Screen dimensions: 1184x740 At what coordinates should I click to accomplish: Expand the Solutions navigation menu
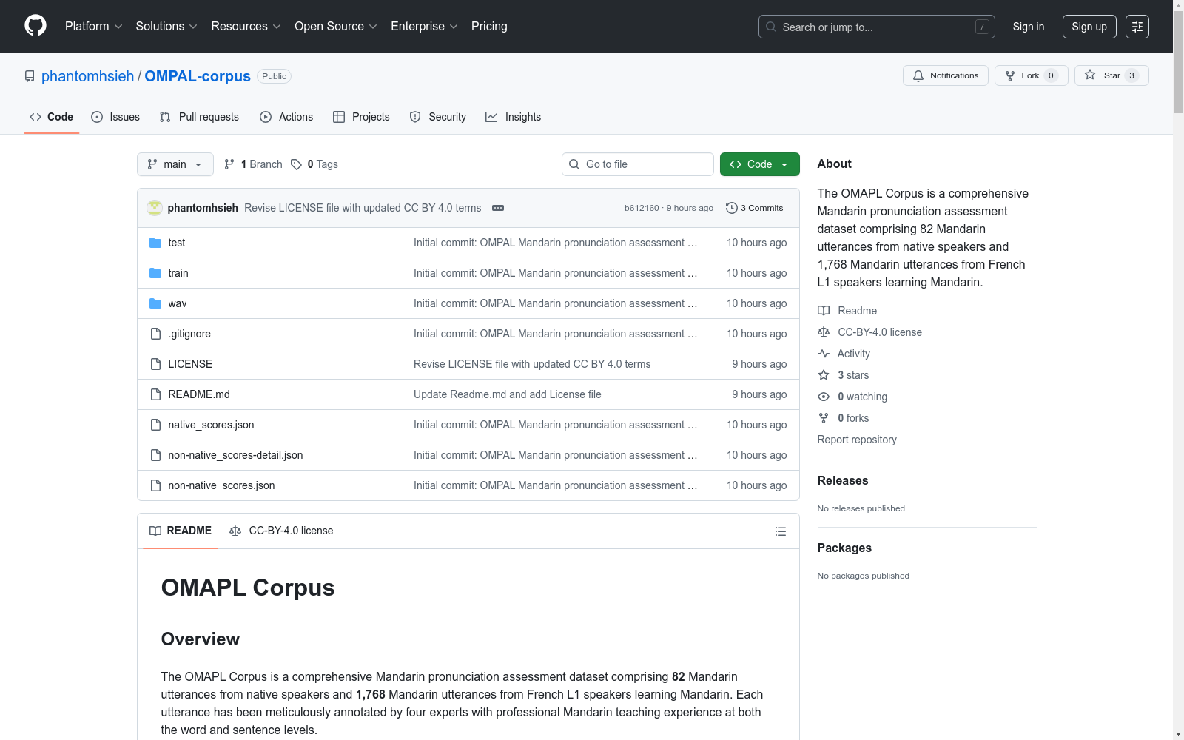166,27
